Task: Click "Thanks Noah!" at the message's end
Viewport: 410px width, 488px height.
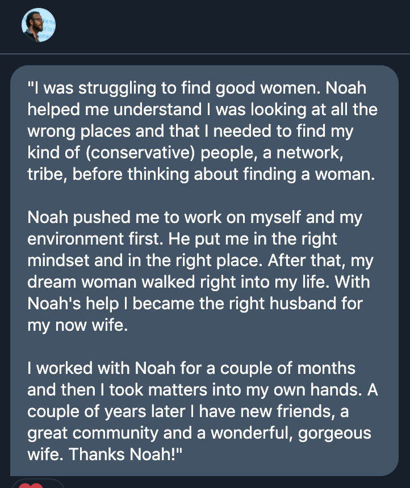Action: pyautogui.click(x=125, y=454)
